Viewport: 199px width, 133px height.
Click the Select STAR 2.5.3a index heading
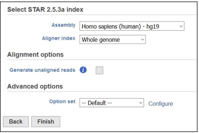click(x=45, y=10)
